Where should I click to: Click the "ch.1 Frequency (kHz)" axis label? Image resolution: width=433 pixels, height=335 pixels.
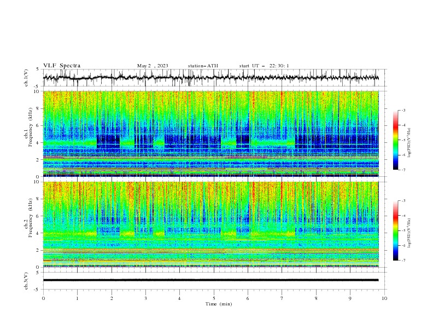(28, 126)
